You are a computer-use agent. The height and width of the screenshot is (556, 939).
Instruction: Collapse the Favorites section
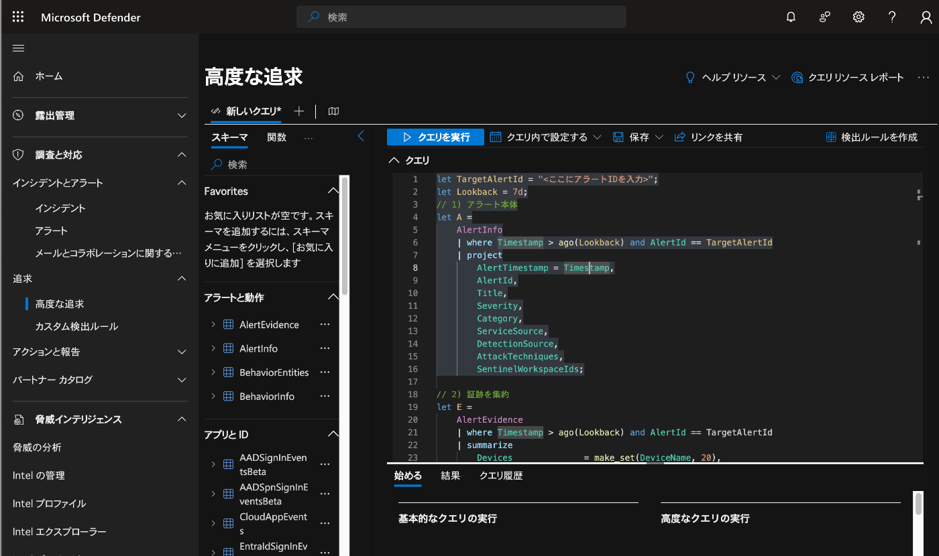pyautogui.click(x=333, y=191)
